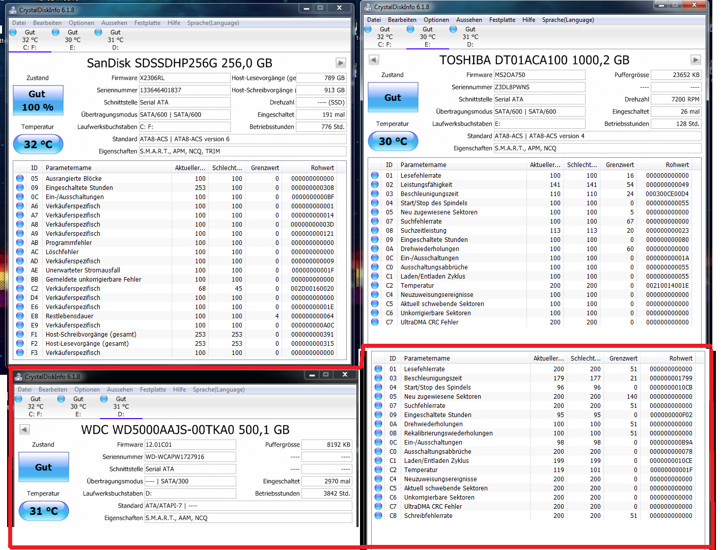Screen dimensions: 721x550
Task: Open Sprache(Language) menu in SanDisk window
Action: (x=213, y=23)
